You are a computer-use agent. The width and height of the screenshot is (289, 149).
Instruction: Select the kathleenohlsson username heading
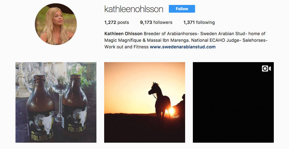(134, 9)
